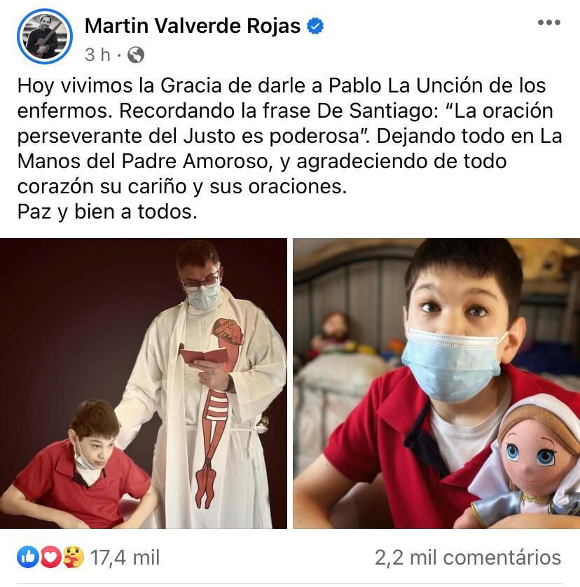Open the Martin Valverde Rojas profile name
The width and height of the screenshot is (580, 587).
tap(193, 26)
